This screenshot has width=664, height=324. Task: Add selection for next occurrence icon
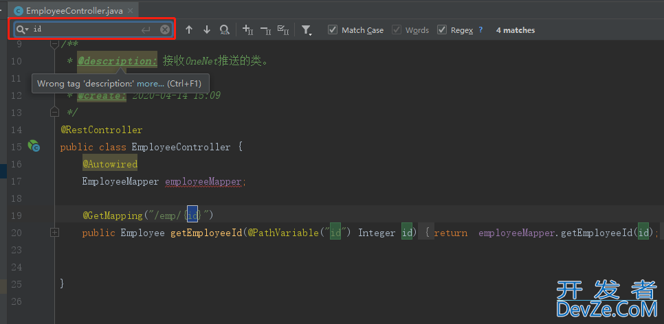247,30
